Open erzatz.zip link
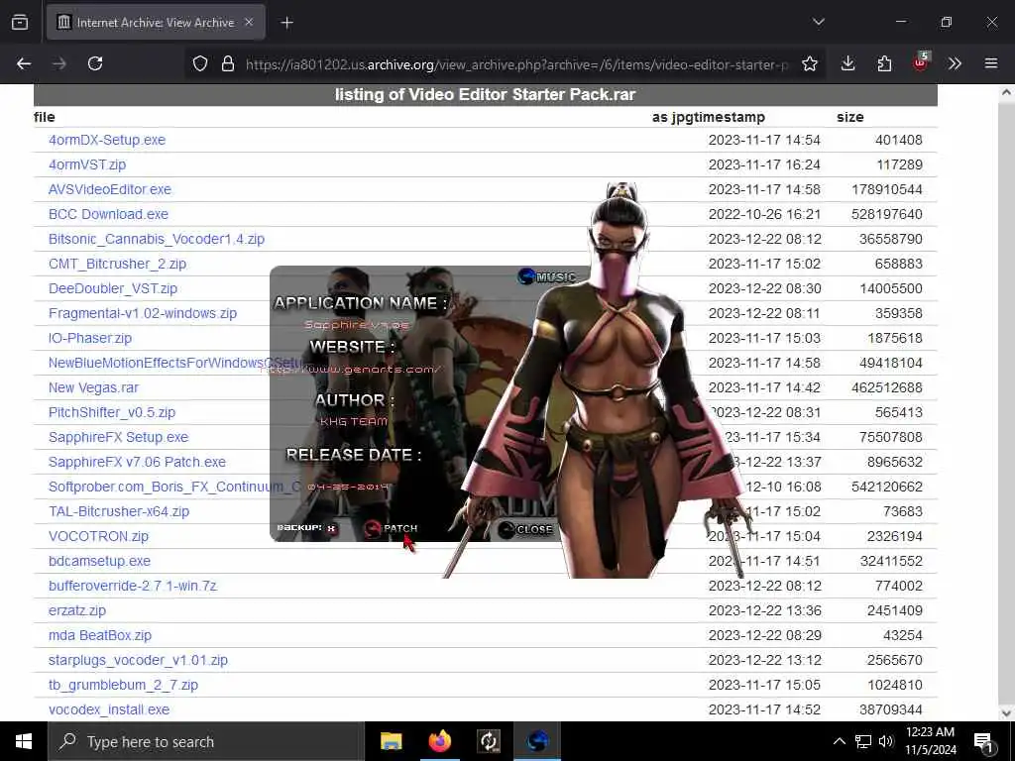The height and width of the screenshot is (761, 1015). coord(77,610)
